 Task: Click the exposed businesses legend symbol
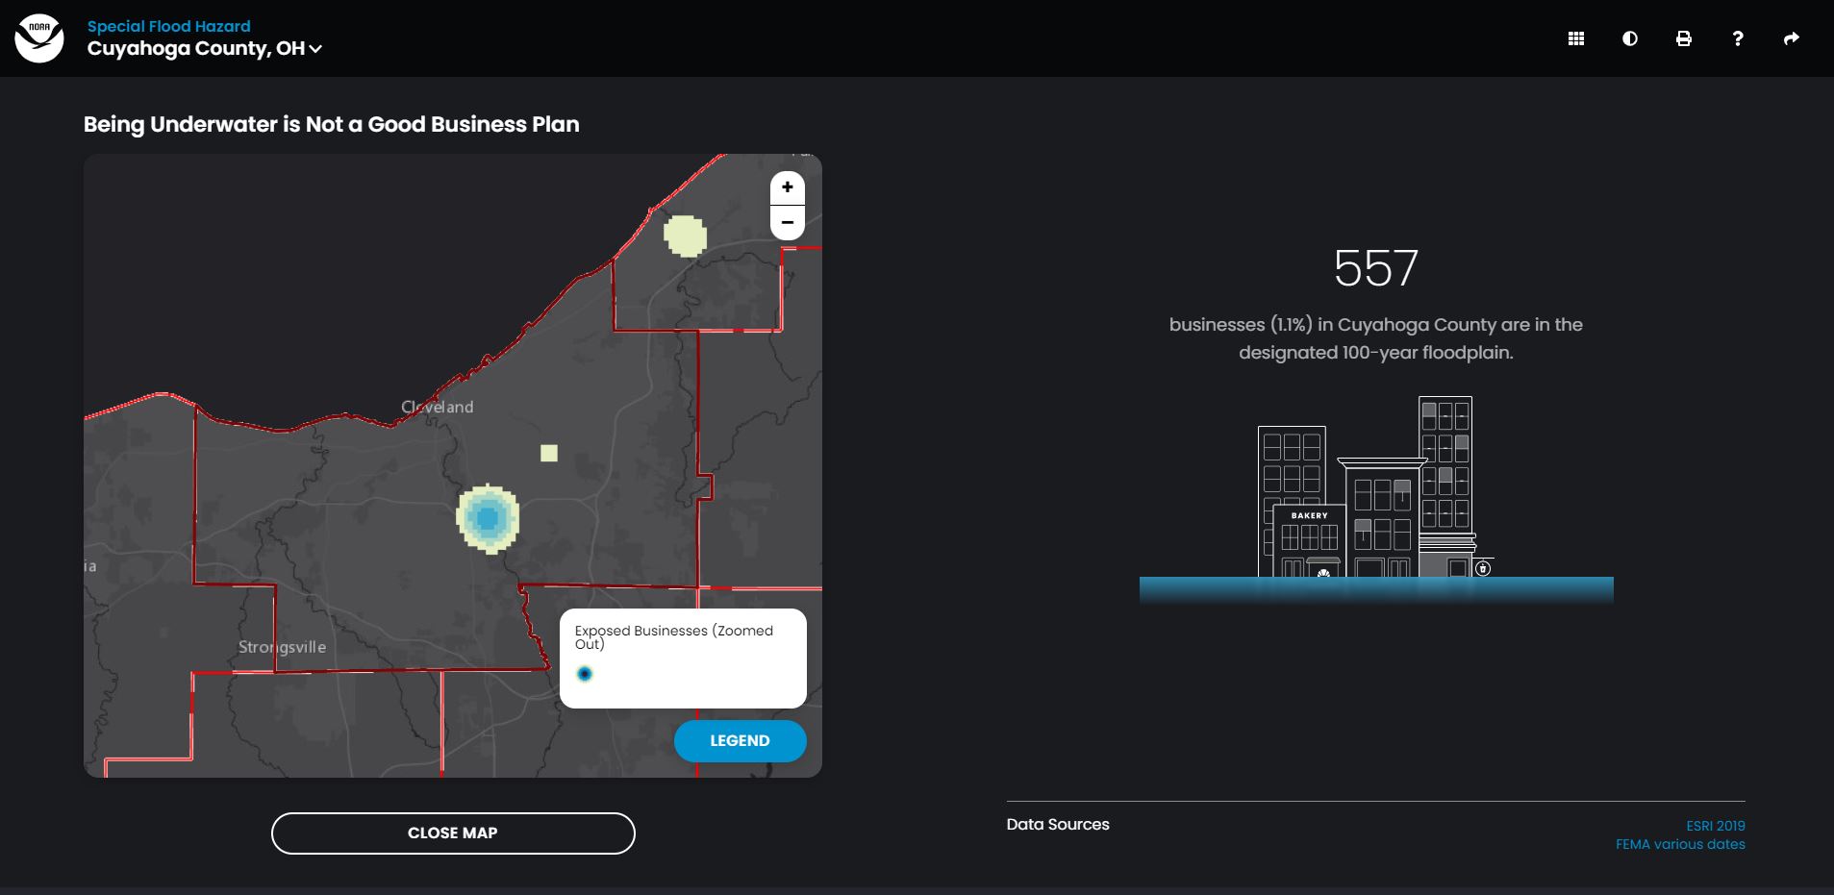coord(585,674)
